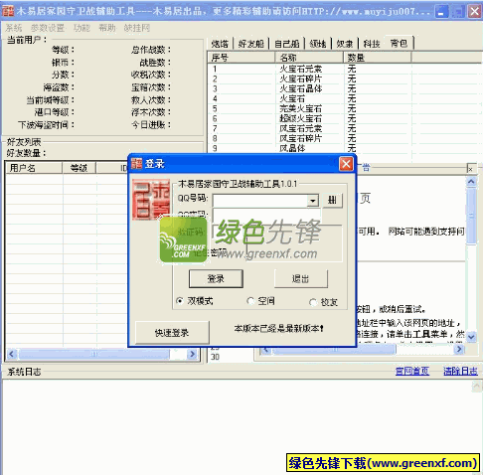Image resolution: width=483 pixels, height=475 pixels.
Task: Open the 功能 menu
Action: tap(81, 28)
